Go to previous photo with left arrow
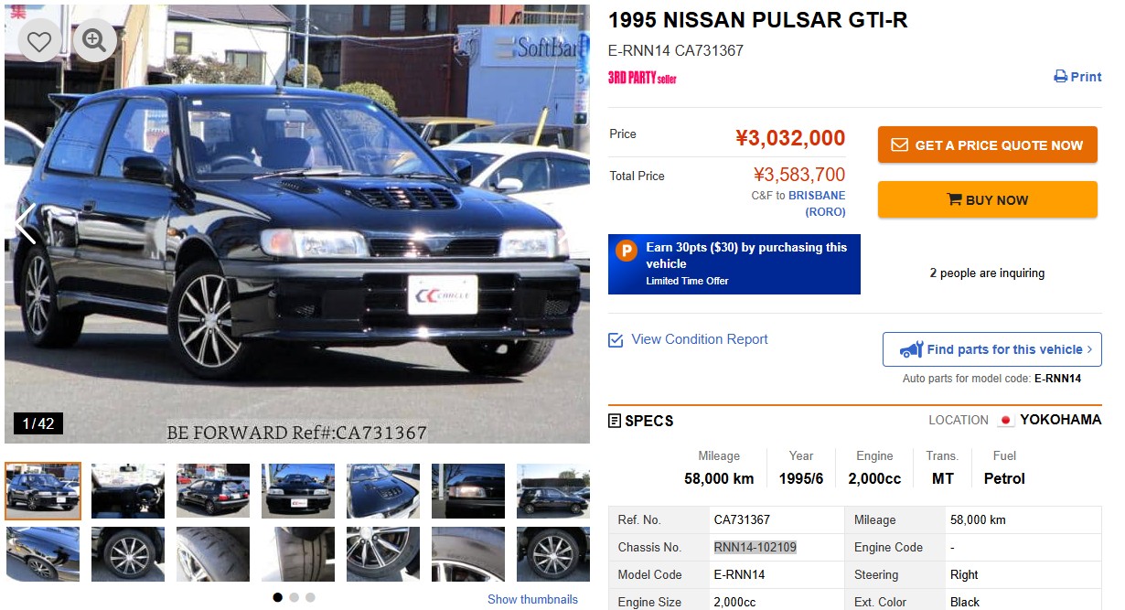The width and height of the screenshot is (1125, 610). point(26,224)
